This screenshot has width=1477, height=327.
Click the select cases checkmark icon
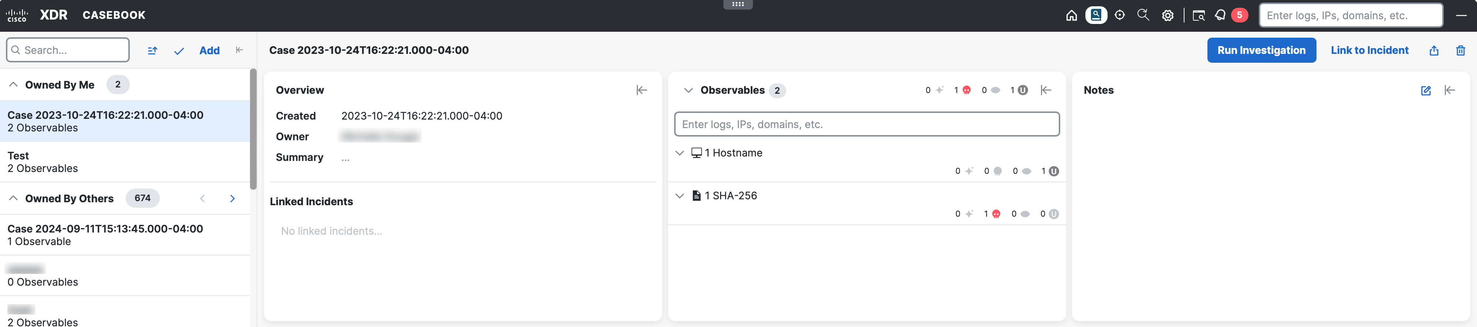179,51
